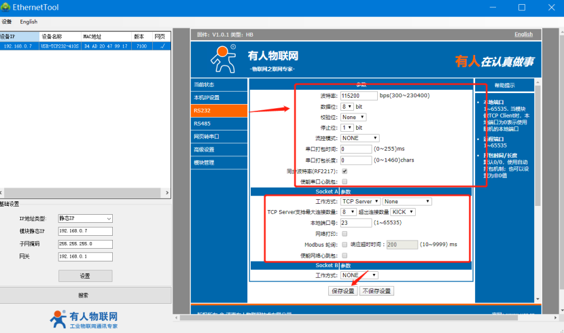Toggle the 同步波特率(RF2217) checkbox
This screenshot has height=333, width=564.
pos(345,171)
